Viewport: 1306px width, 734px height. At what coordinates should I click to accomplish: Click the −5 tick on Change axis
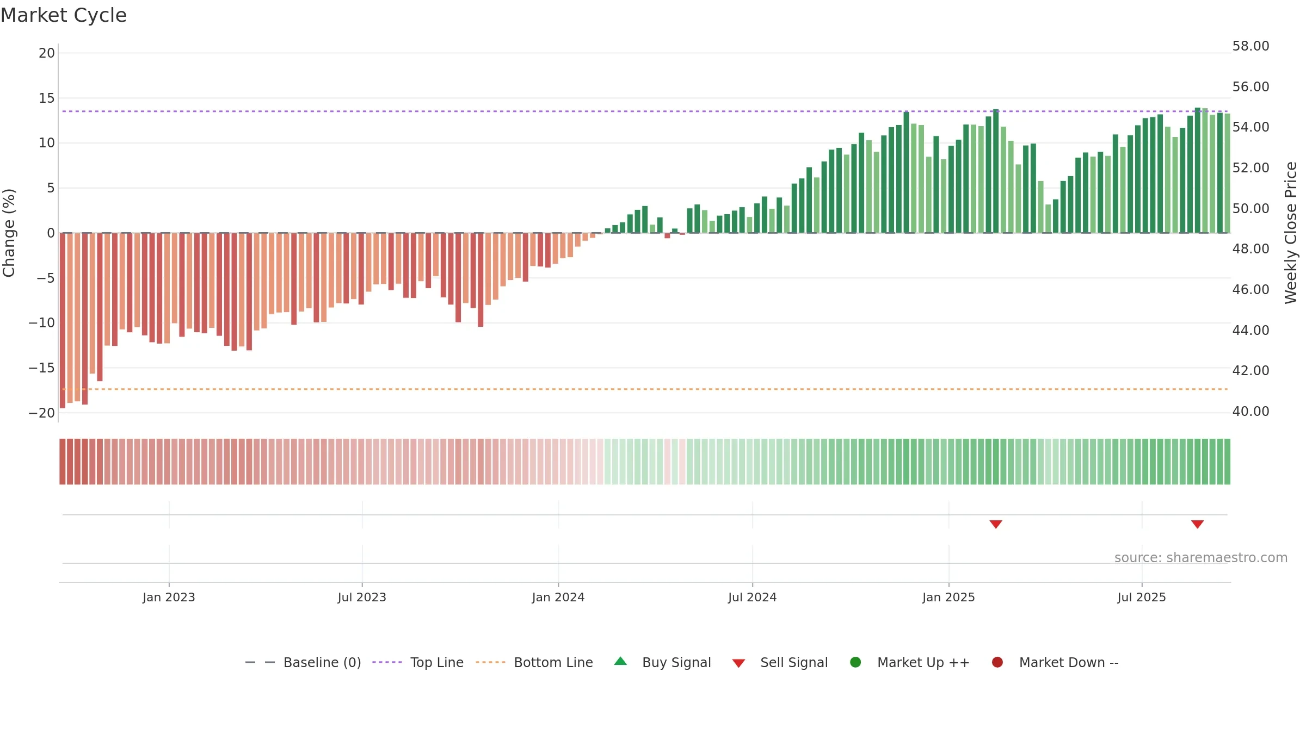tap(46, 278)
